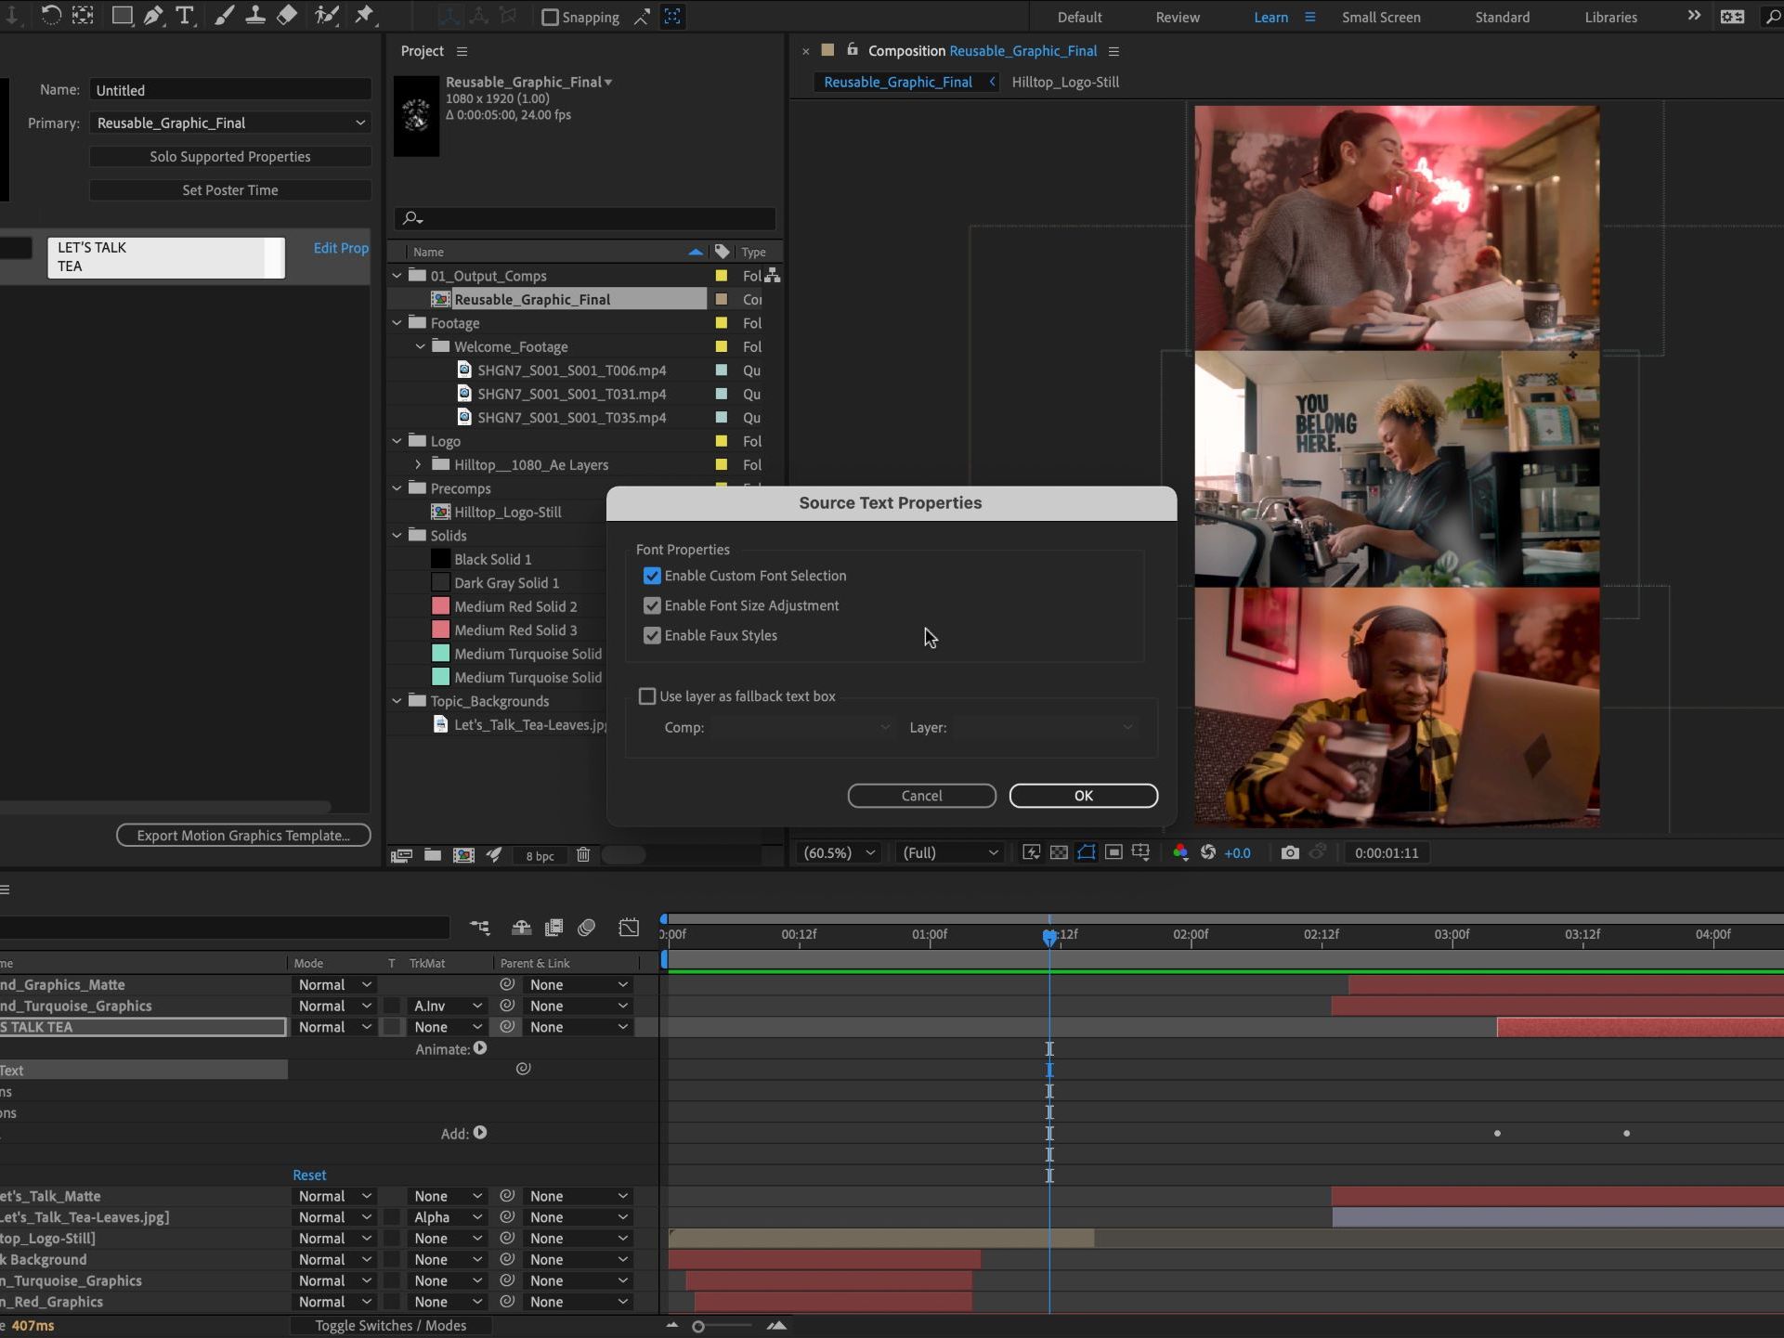The image size is (1784, 1338).
Task: Enable the Snapping checkbox
Action: [x=550, y=17]
